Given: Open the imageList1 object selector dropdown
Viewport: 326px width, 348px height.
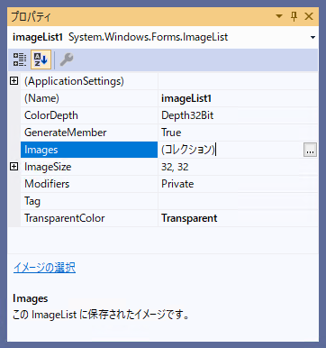Looking at the screenshot, I should [312, 38].
